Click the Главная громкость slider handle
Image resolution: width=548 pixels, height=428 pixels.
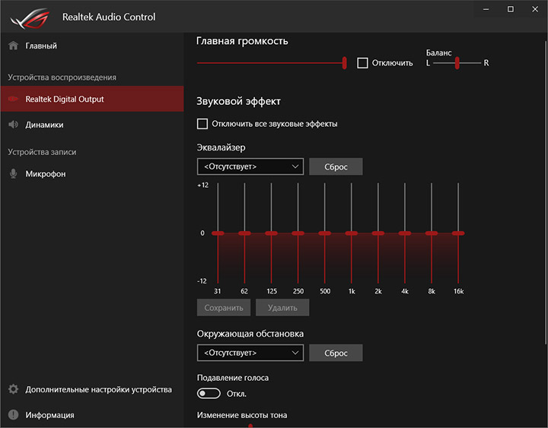point(345,63)
